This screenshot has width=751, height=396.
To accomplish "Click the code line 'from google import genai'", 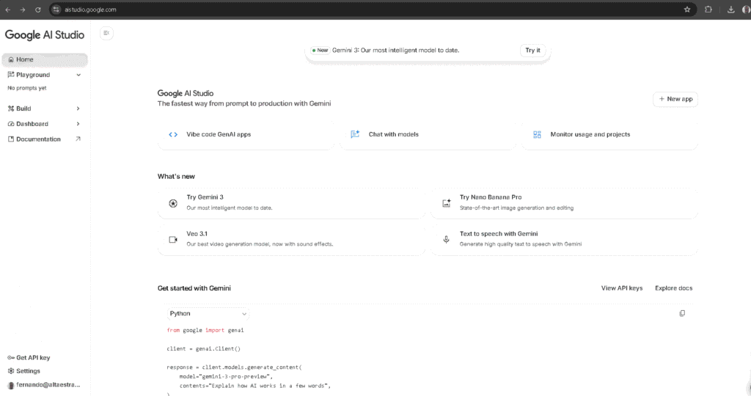I will (x=205, y=330).
